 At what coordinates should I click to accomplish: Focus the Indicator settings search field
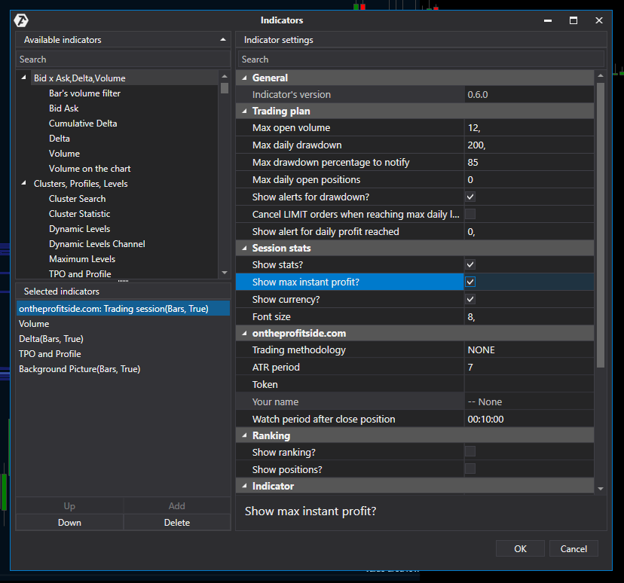(421, 60)
